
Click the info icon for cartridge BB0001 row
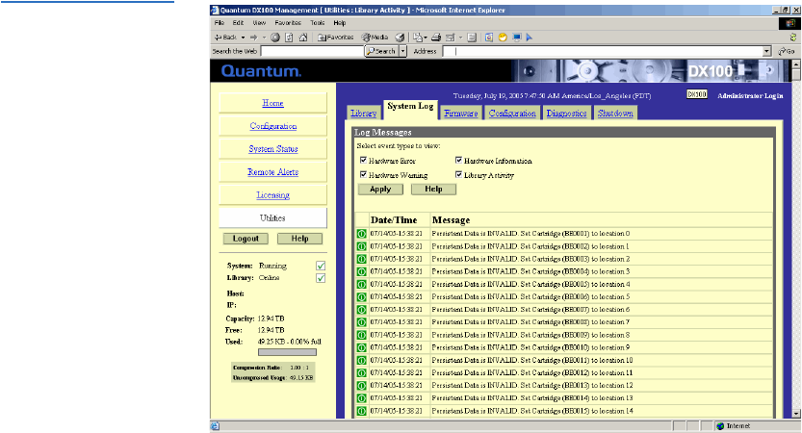362,234
